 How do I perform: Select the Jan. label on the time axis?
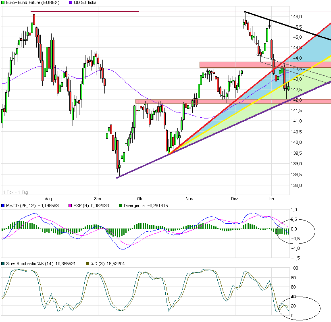coord(271,199)
